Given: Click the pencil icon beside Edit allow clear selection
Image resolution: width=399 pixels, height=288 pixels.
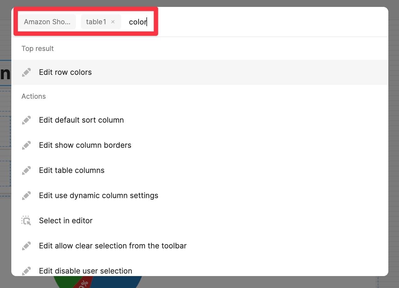Looking at the screenshot, I should click(x=26, y=246).
